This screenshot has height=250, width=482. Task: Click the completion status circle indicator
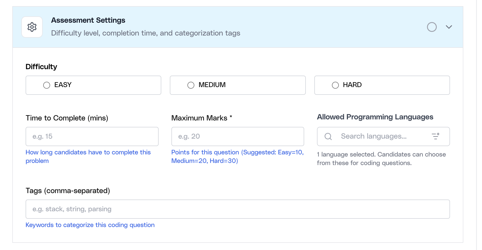coord(432,27)
